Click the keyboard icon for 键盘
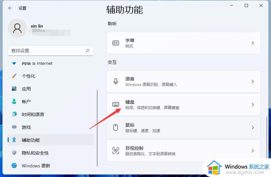Image resolution: width=271 pixels, height=177 pixels. (x=116, y=104)
